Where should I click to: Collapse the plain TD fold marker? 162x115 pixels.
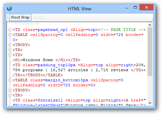[x=10, y=55]
